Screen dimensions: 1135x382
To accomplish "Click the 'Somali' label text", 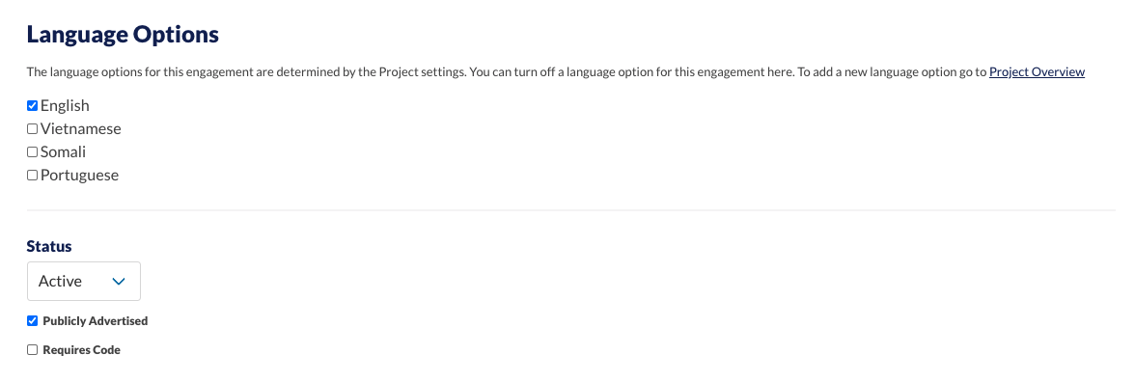I will click(63, 152).
